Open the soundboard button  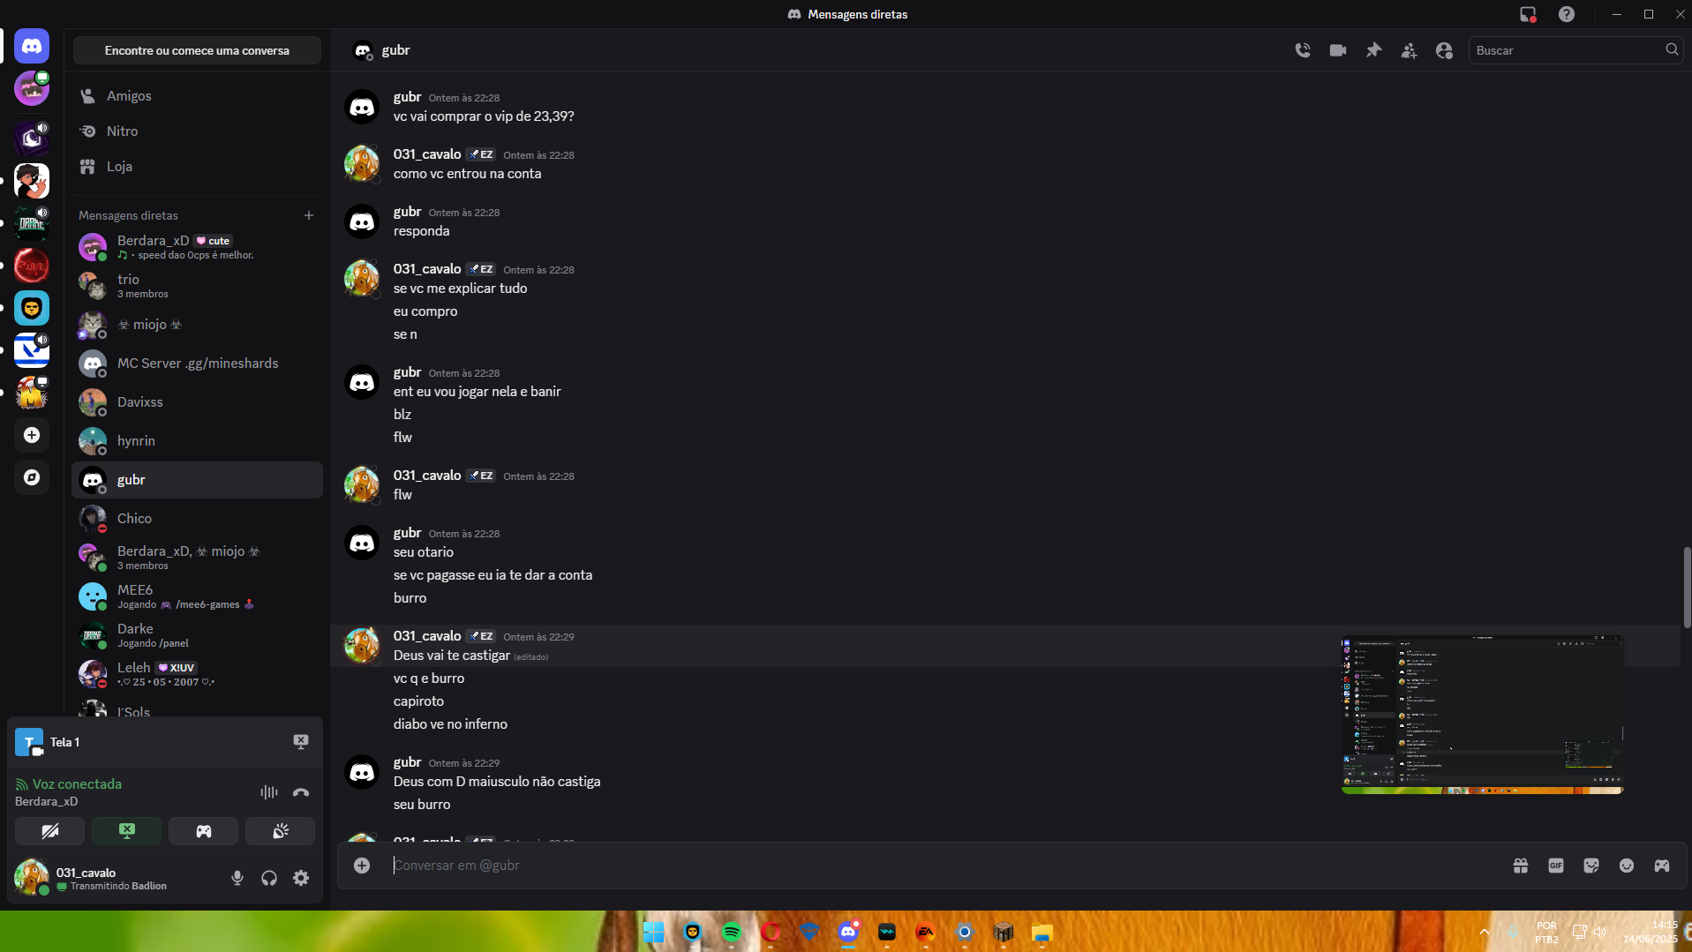(x=281, y=831)
